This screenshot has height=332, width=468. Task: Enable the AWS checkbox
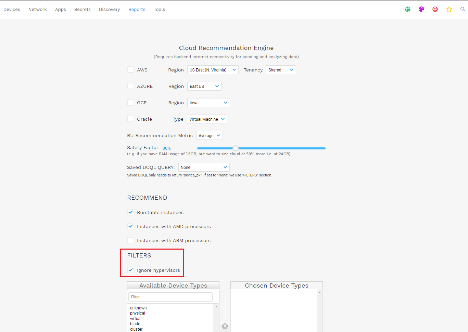pos(130,70)
